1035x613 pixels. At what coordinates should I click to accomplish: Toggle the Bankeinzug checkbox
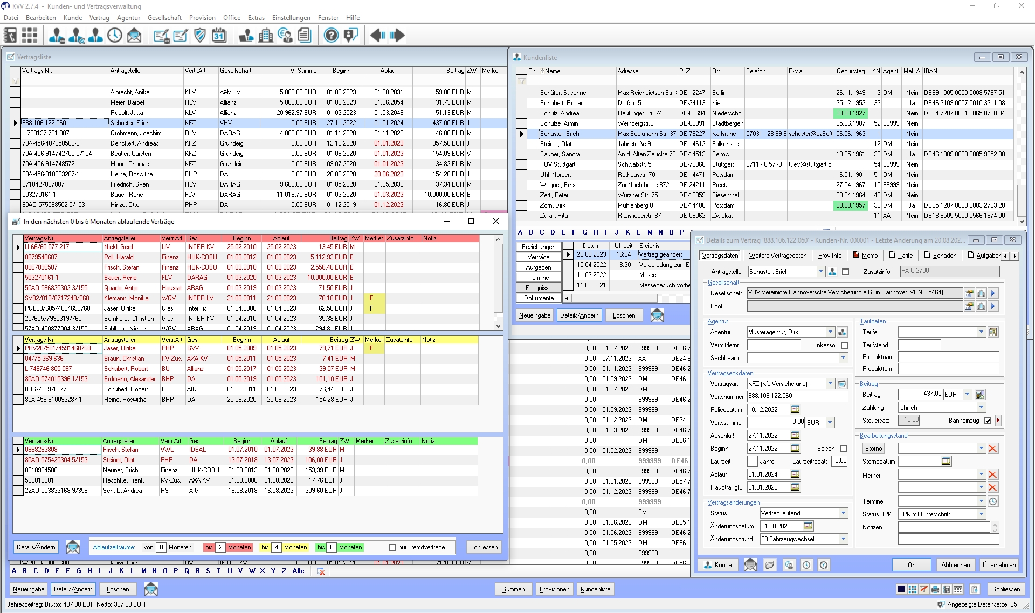pyautogui.click(x=988, y=421)
